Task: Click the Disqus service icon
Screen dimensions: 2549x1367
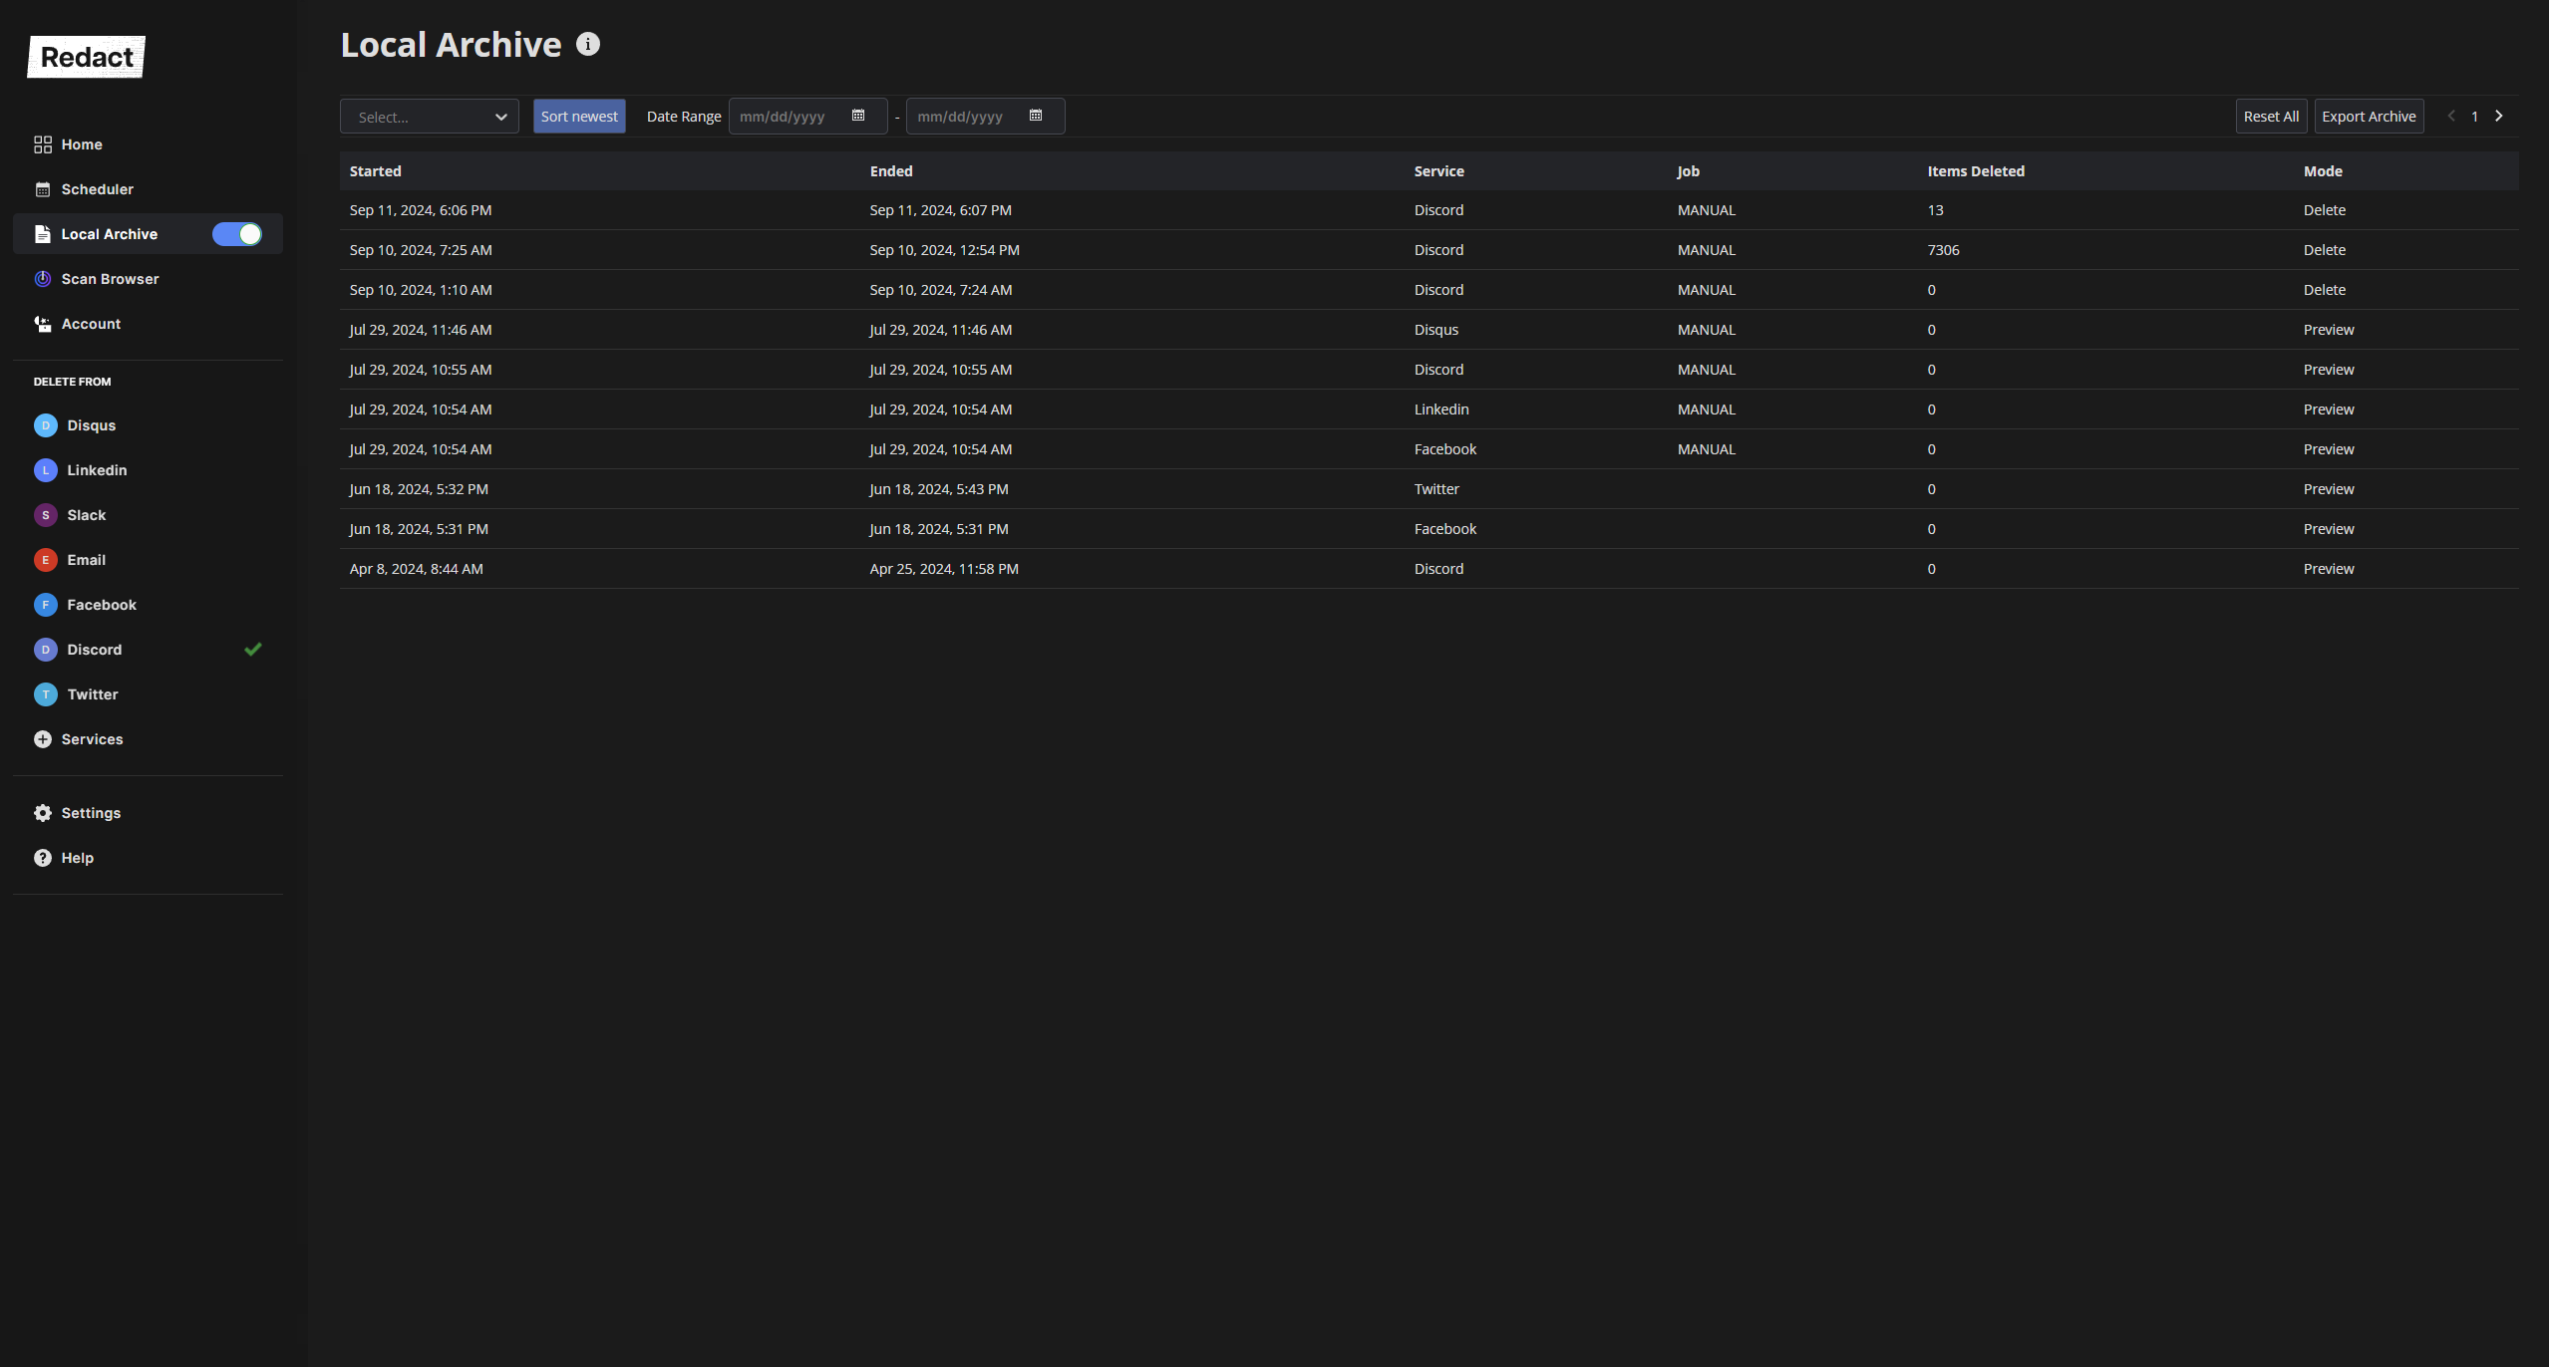Action: pyautogui.click(x=46, y=425)
